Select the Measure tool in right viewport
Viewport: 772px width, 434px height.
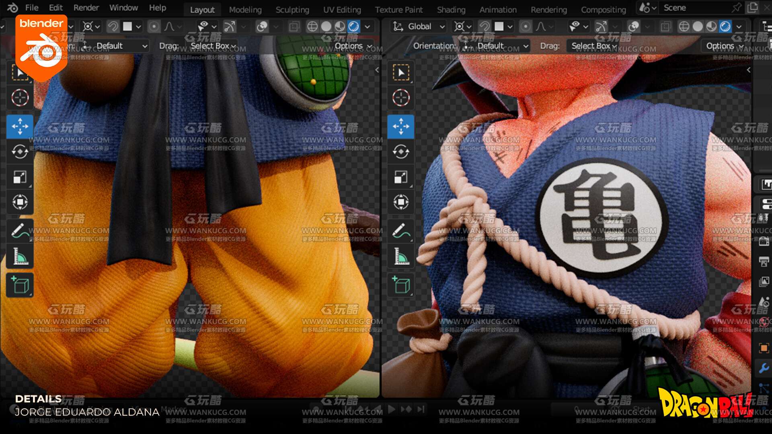click(x=401, y=256)
